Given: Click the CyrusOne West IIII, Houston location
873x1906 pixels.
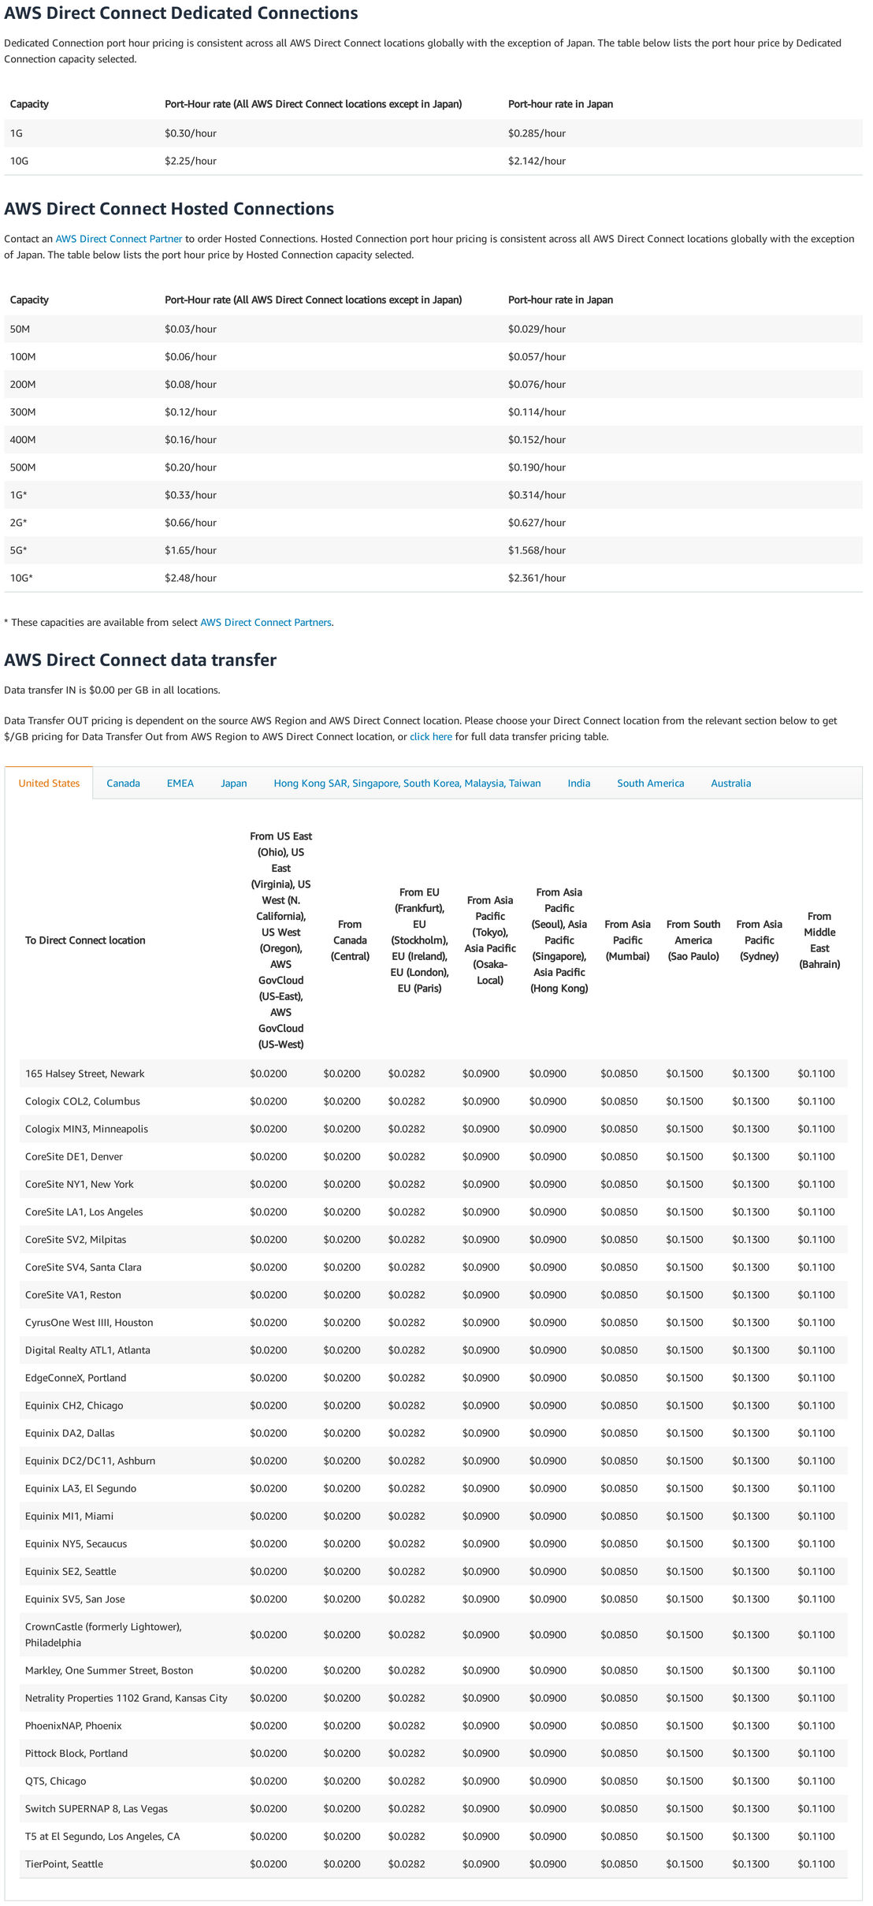Looking at the screenshot, I should tap(89, 1321).
